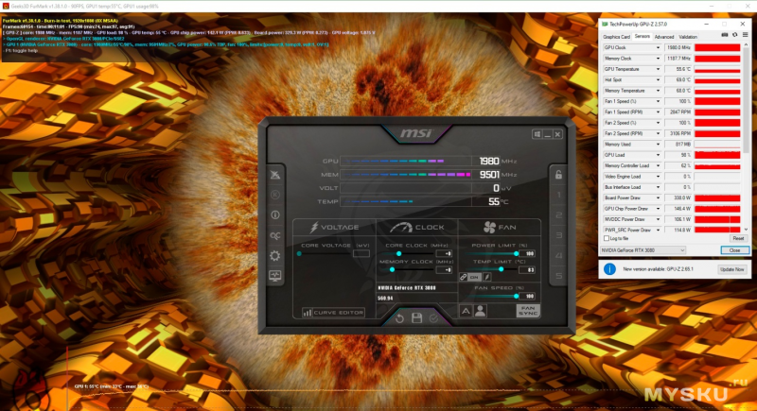Screen dimensions: 757x411
Task: Minimize the MSI Afterburner window
Action: click(548, 134)
